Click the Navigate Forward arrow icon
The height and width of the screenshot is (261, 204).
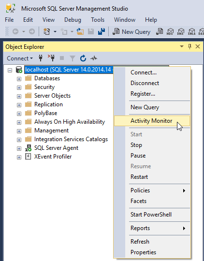(x=32, y=31)
